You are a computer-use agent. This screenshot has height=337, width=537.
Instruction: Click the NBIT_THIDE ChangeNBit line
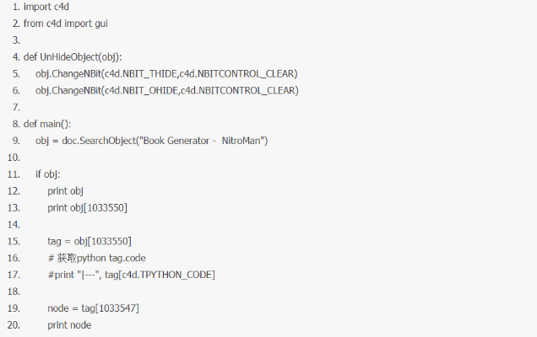point(166,74)
